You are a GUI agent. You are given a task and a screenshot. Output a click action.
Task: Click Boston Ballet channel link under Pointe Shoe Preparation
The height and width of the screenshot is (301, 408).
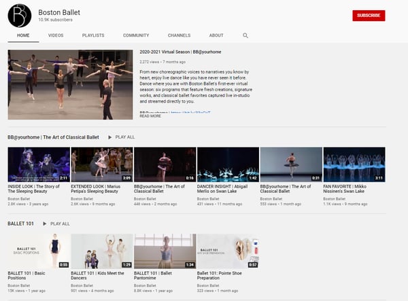(208, 285)
